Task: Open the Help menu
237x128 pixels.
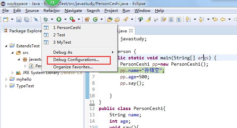Action: [159, 11]
